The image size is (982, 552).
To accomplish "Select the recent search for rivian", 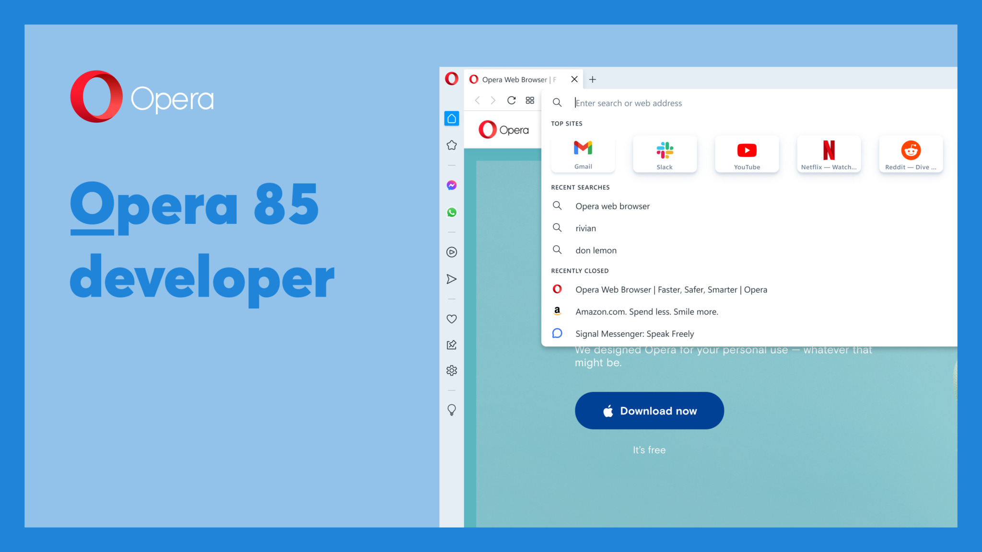I will tap(585, 228).
